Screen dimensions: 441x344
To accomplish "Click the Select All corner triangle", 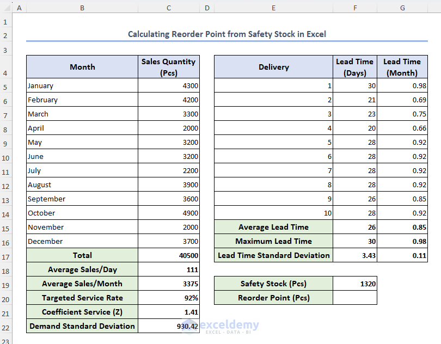I will click(6, 8).
